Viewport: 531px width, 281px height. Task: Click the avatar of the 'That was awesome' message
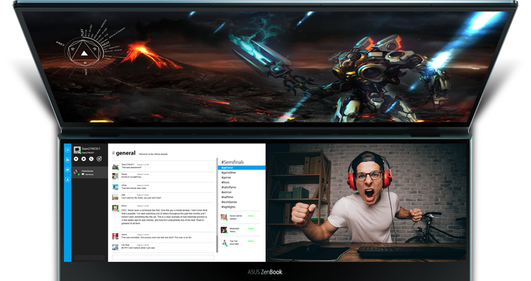pyautogui.click(x=115, y=166)
